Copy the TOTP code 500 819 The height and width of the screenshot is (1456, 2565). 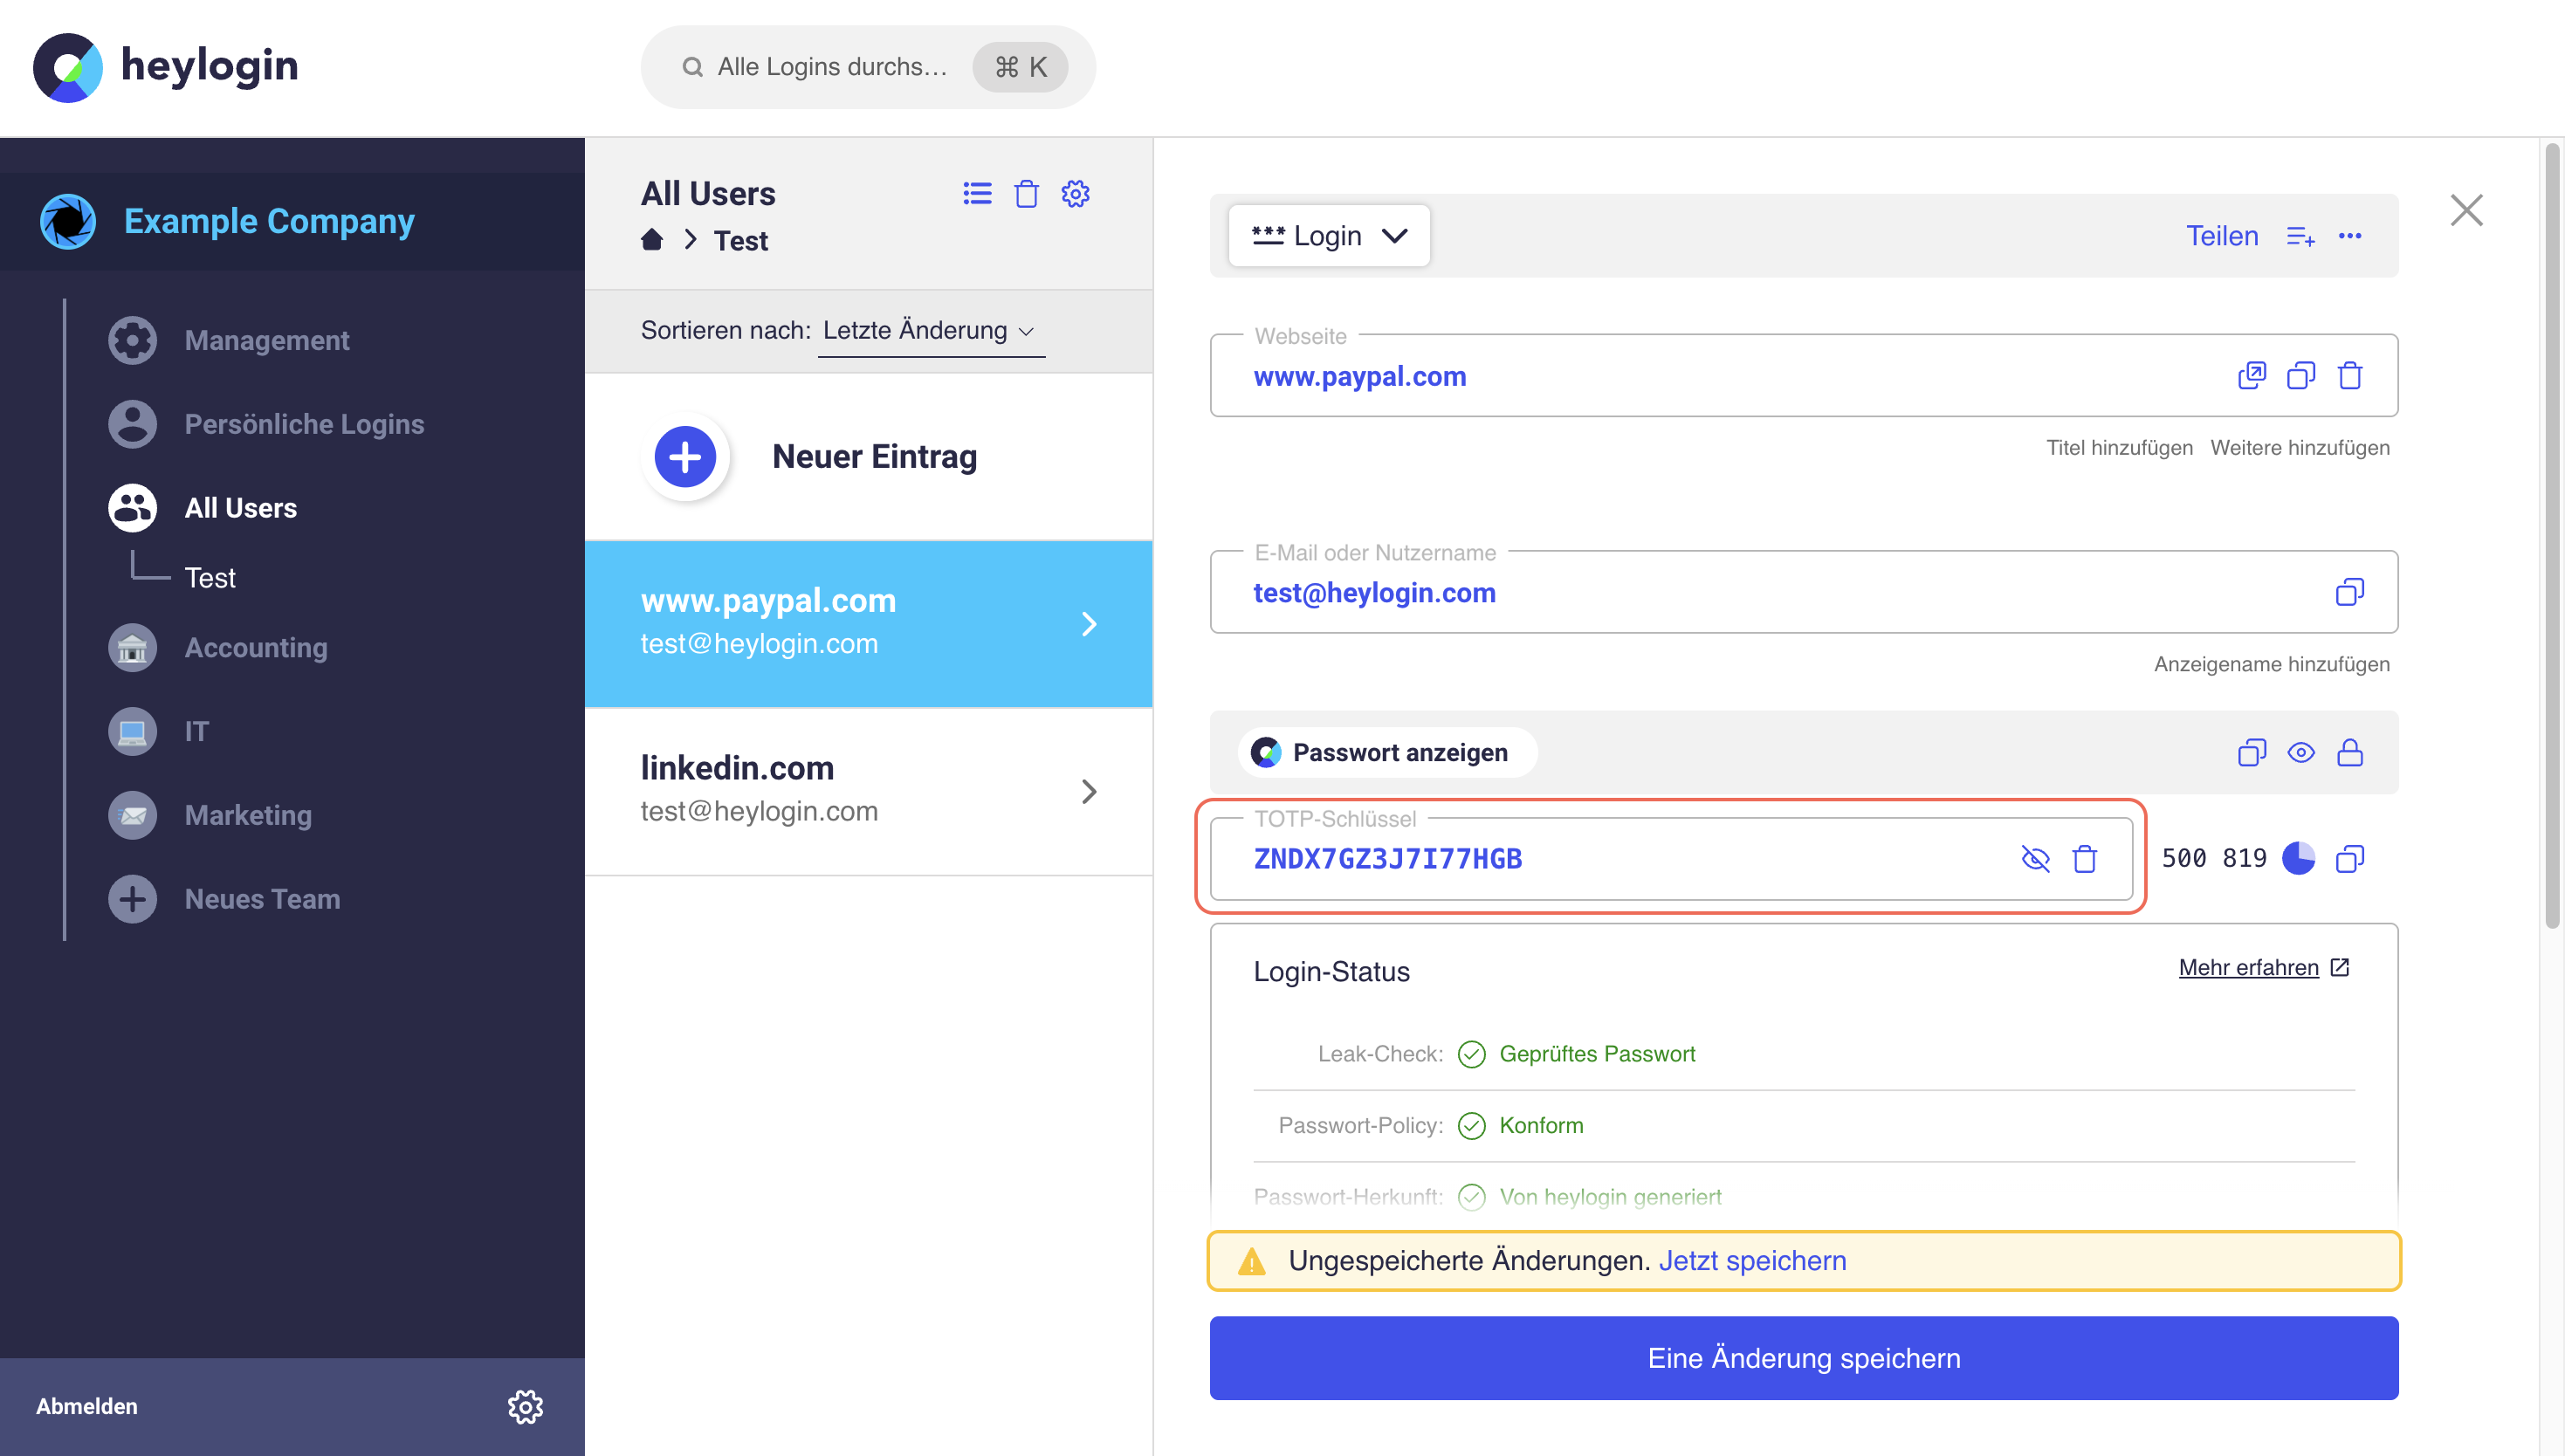[x=2349, y=858]
